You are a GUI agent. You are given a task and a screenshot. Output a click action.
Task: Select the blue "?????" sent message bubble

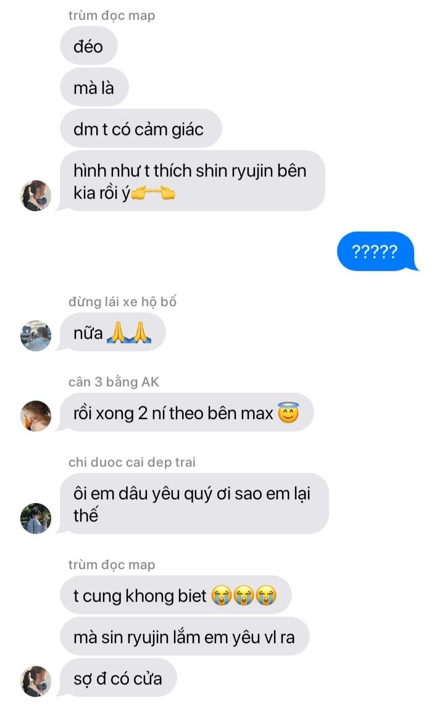point(376,251)
